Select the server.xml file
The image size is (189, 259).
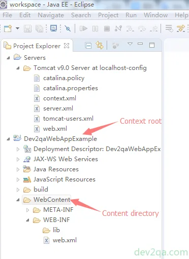point(58,108)
